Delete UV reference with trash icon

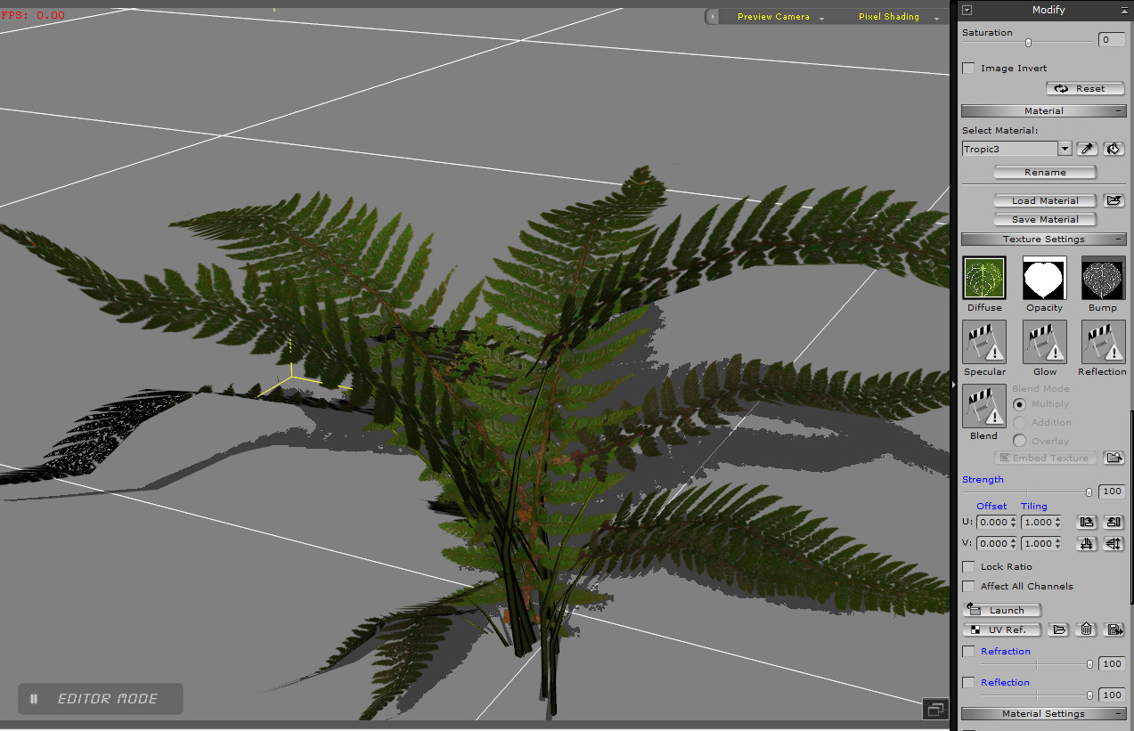[x=1087, y=629]
